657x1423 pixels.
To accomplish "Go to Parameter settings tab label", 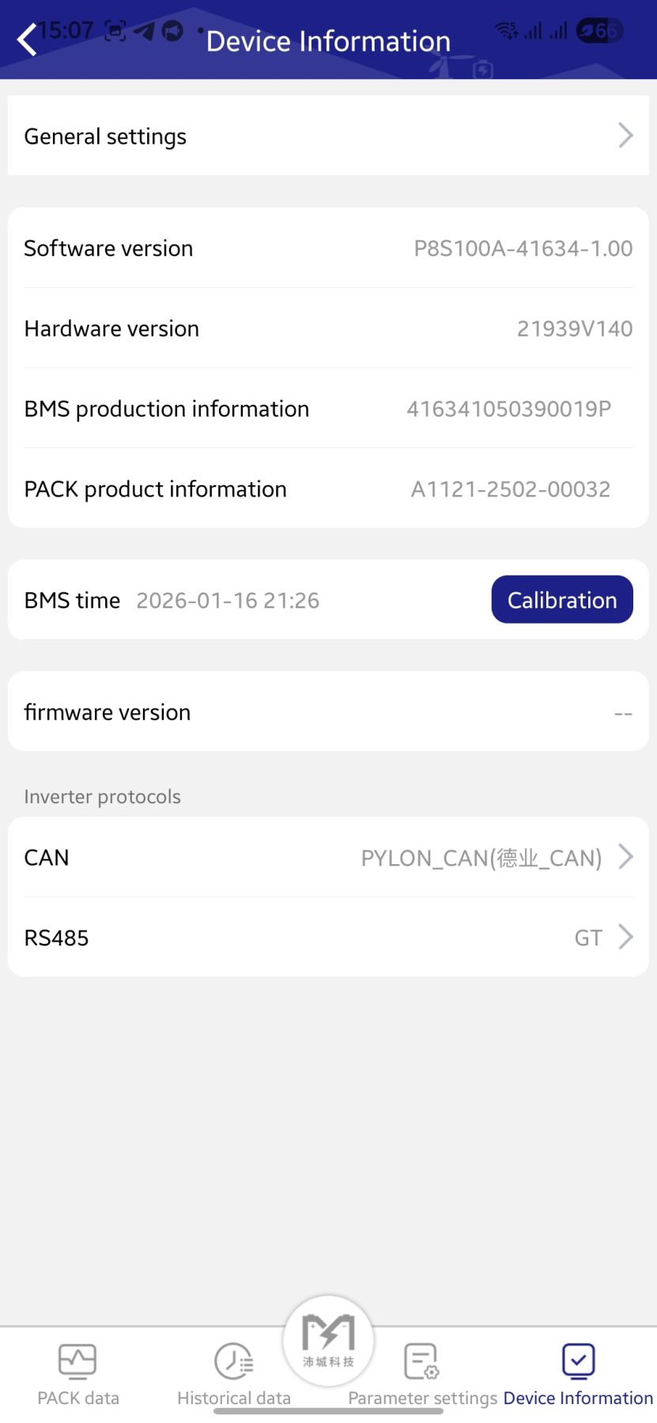I will pyautogui.click(x=422, y=1398).
